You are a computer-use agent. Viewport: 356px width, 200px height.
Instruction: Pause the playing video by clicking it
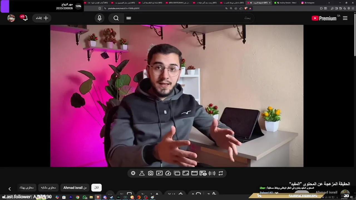click(177, 96)
